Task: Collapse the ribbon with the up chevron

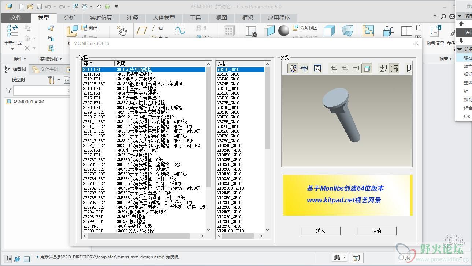Action: click(435, 16)
